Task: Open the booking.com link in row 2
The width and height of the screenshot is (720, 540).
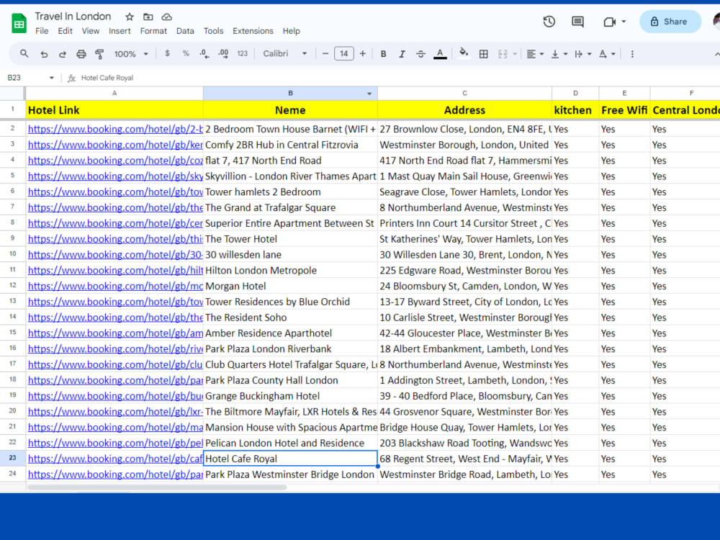Action: click(114, 129)
